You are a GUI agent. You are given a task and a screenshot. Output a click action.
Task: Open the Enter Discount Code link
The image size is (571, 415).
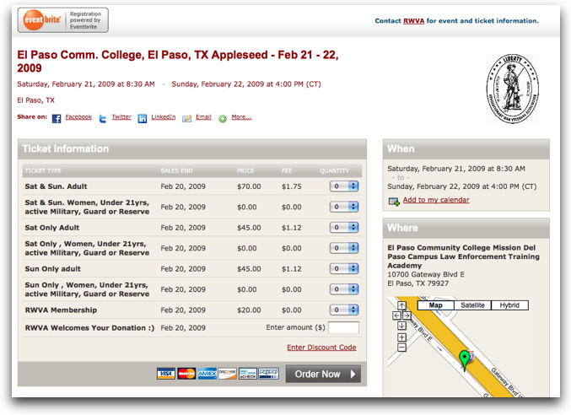321,348
